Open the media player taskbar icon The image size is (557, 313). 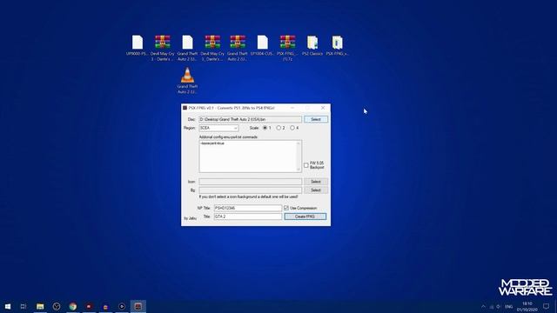[x=122, y=306]
